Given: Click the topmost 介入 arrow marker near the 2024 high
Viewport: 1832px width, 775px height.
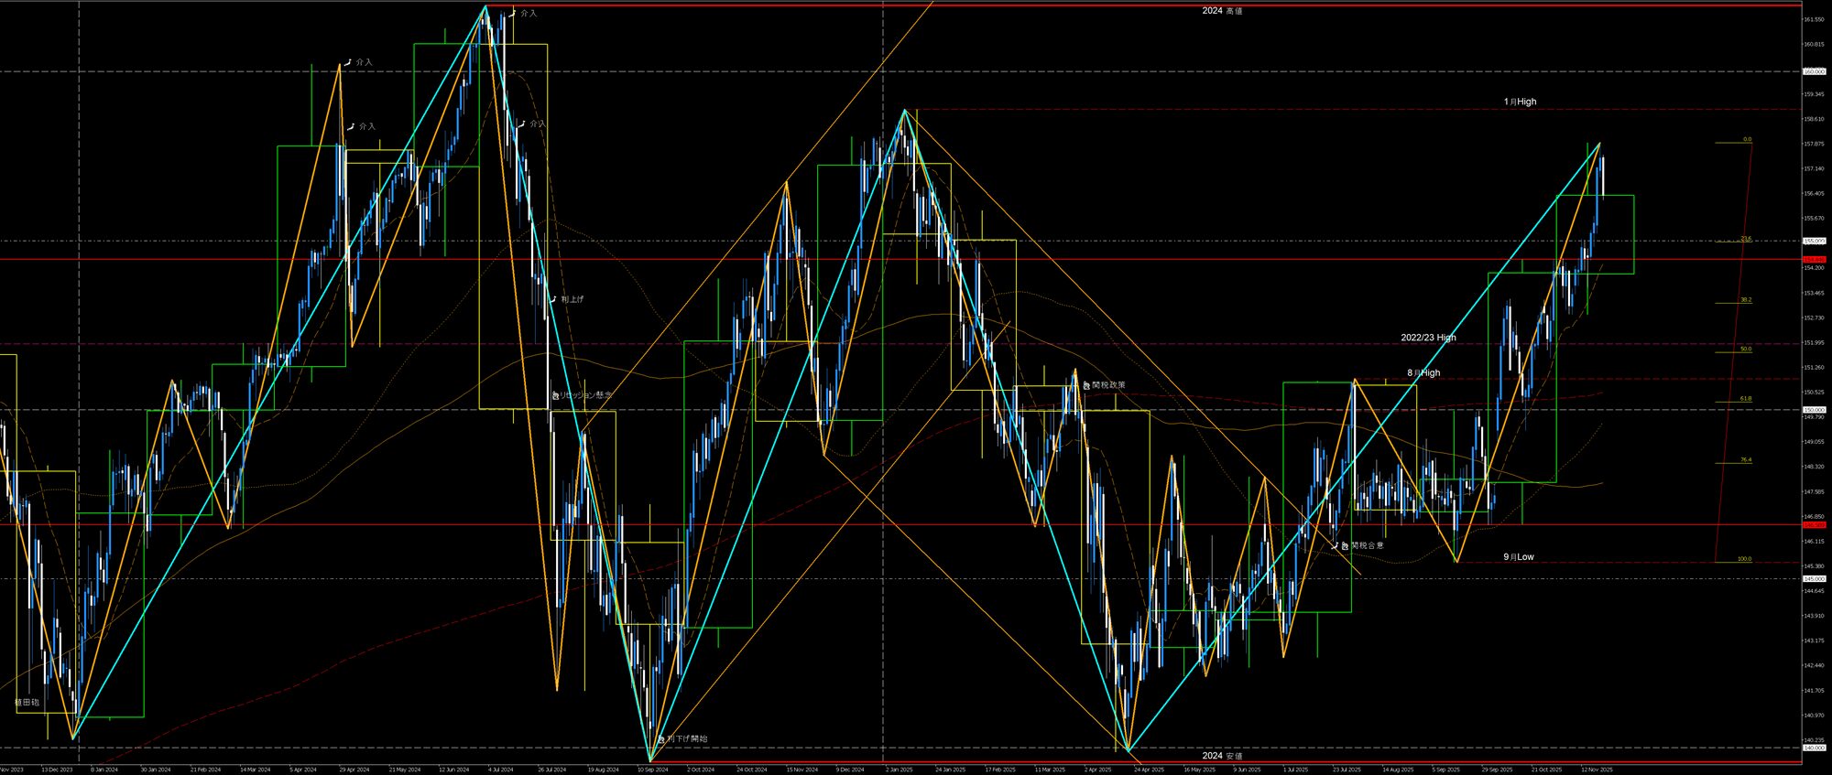Looking at the screenshot, I should pyautogui.click(x=512, y=14).
